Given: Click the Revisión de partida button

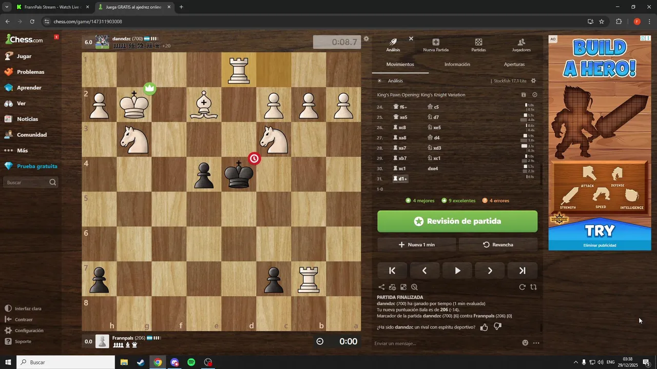Looking at the screenshot, I should (x=457, y=221).
